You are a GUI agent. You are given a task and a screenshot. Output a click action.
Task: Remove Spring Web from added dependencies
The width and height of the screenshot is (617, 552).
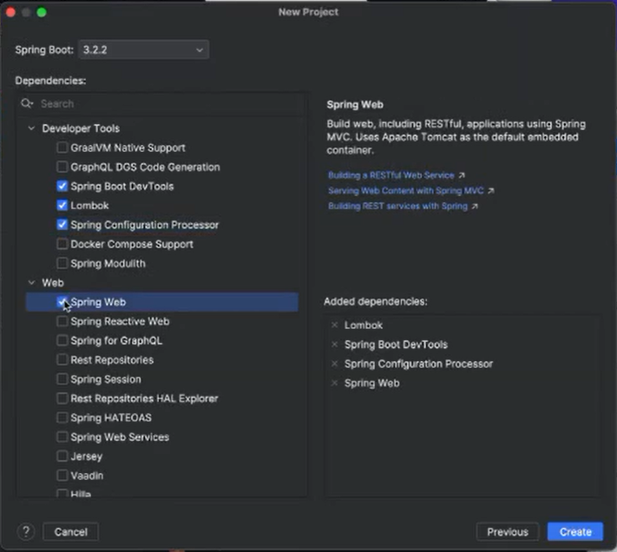click(334, 383)
